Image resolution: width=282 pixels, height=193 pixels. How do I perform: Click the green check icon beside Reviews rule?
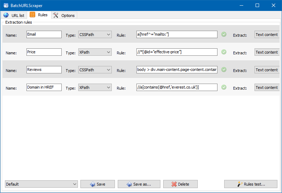tap(223, 70)
